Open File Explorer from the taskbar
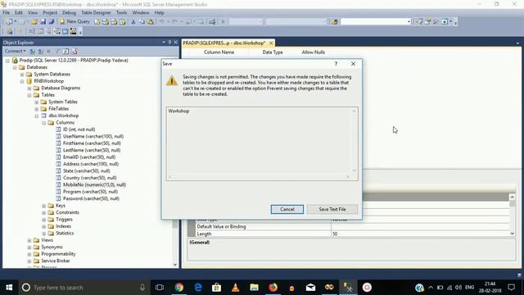This screenshot has width=524, height=295. pyautogui.click(x=255, y=288)
